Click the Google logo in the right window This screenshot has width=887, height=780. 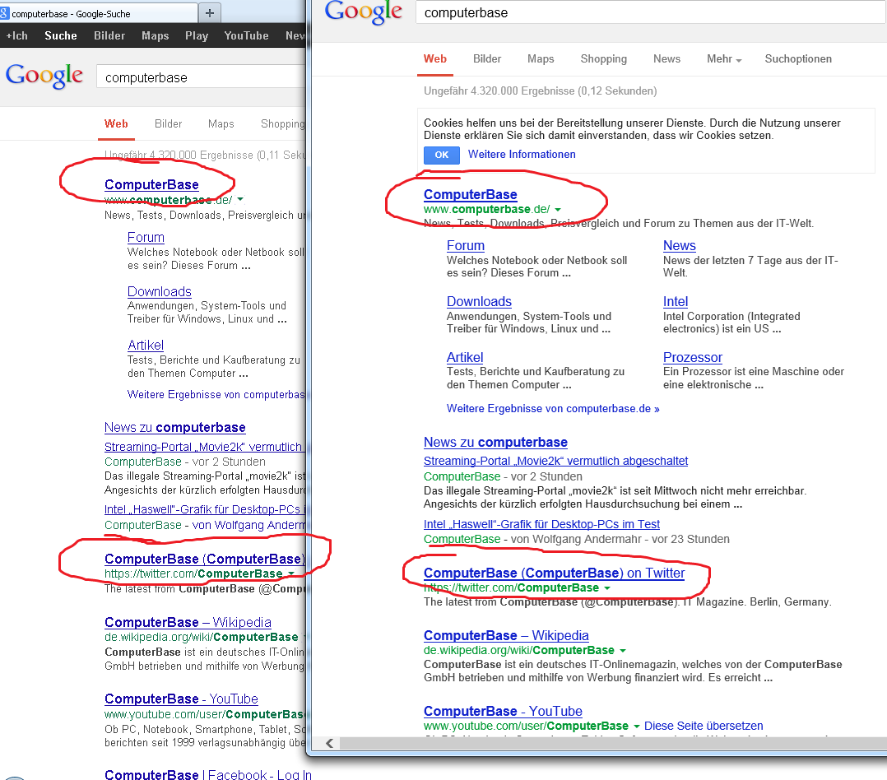pyautogui.click(x=363, y=12)
